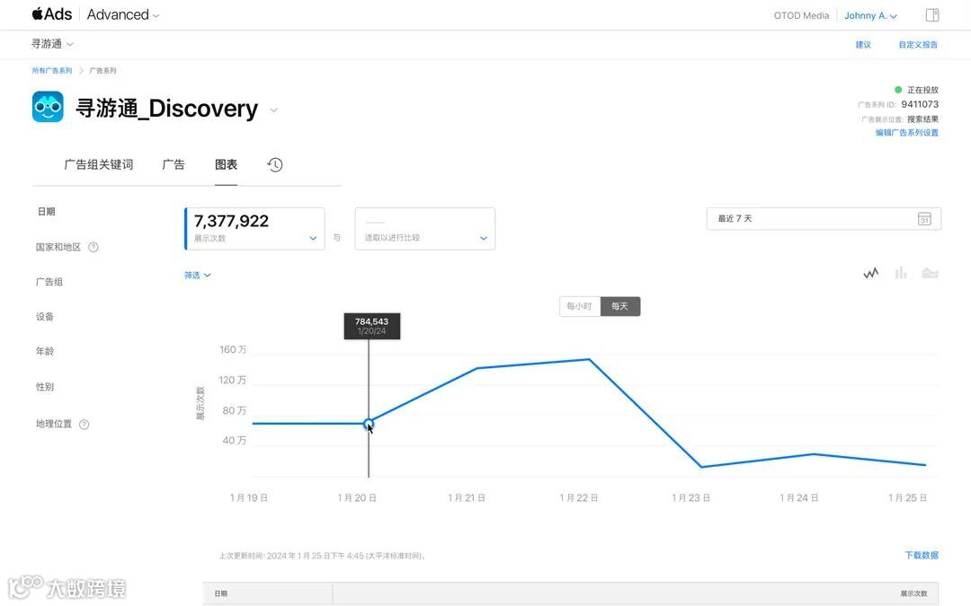The height and width of the screenshot is (606, 971).
Task: Select 广告组 dimension
Action: (49, 282)
